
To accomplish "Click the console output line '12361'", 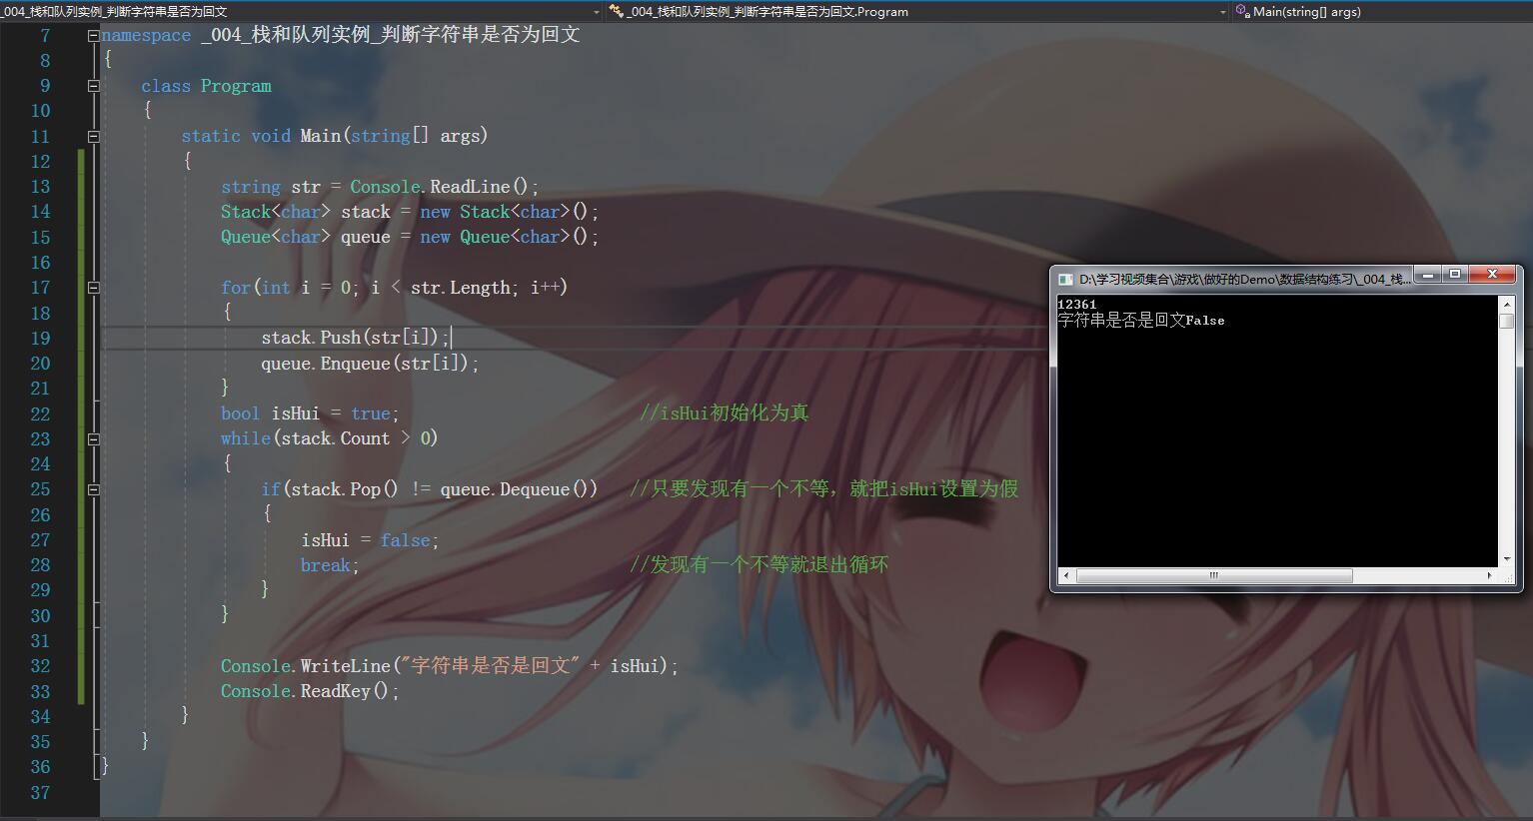I will pyautogui.click(x=1077, y=305).
